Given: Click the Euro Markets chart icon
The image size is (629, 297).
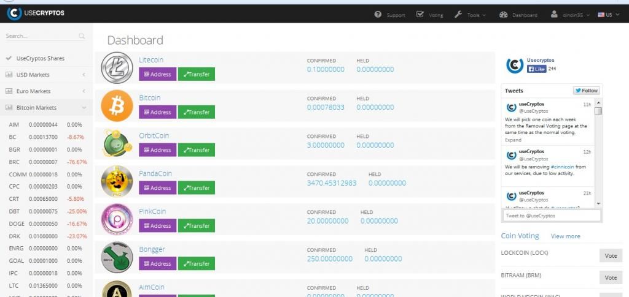Looking at the screenshot, I should click(x=9, y=91).
